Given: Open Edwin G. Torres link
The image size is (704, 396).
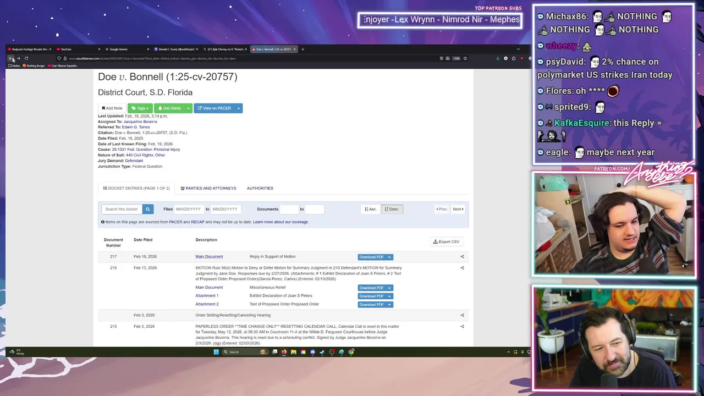Looking at the screenshot, I should [136, 127].
